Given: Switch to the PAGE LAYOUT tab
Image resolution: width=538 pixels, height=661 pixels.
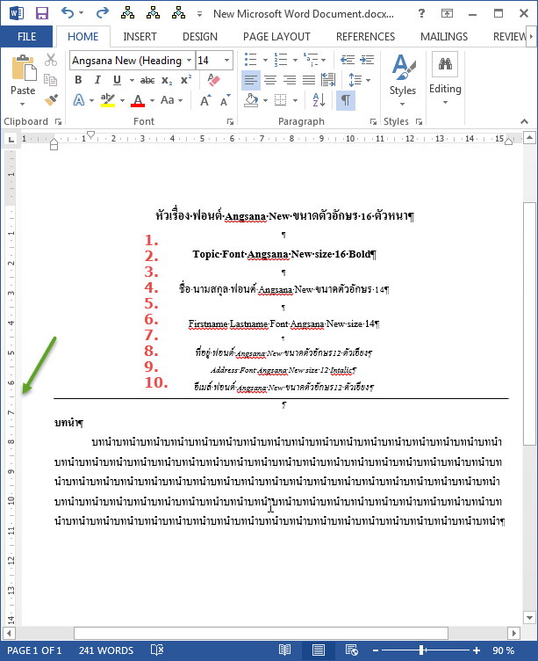Looking at the screenshot, I should tap(276, 37).
